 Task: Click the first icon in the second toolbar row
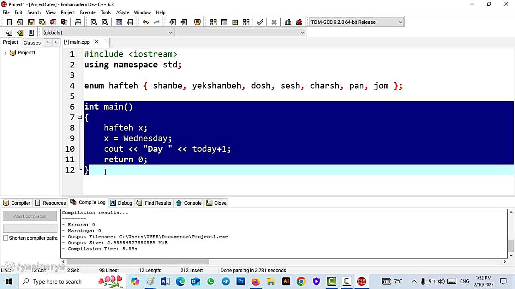(9, 33)
